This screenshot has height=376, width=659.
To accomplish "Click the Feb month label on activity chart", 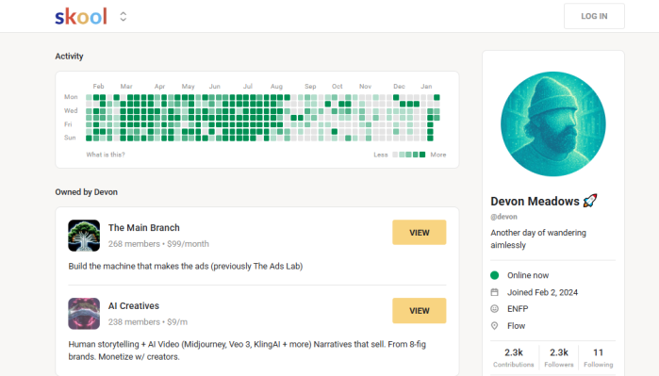I will [x=98, y=86].
